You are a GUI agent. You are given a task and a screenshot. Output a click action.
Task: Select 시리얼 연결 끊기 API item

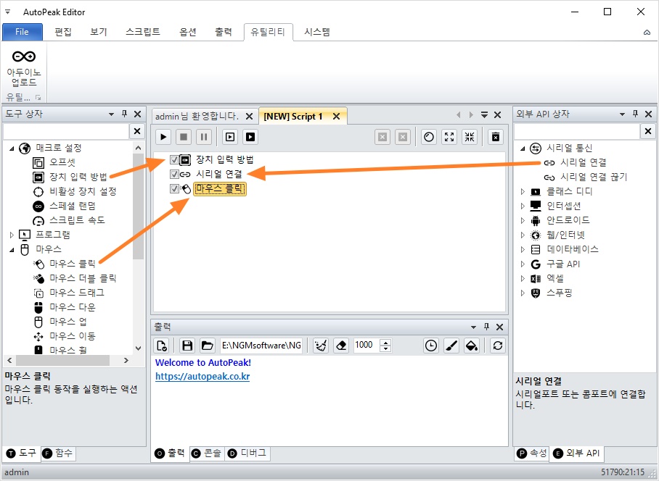pos(594,177)
